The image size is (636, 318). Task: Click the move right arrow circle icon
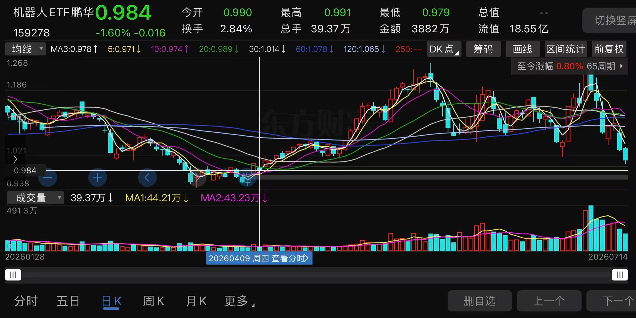197,178
